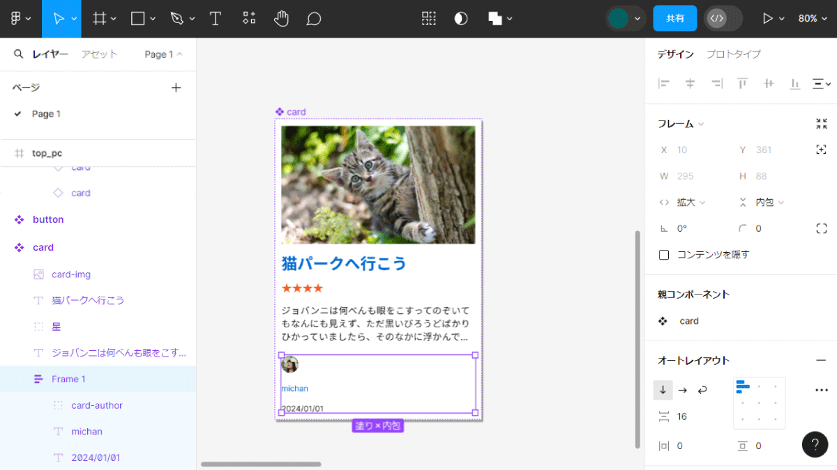Open distribute spacing dropdown
The width and height of the screenshot is (837, 470).
[x=822, y=84]
